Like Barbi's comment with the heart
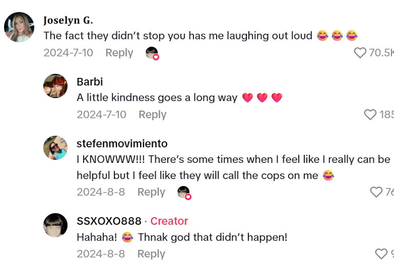 point(370,115)
